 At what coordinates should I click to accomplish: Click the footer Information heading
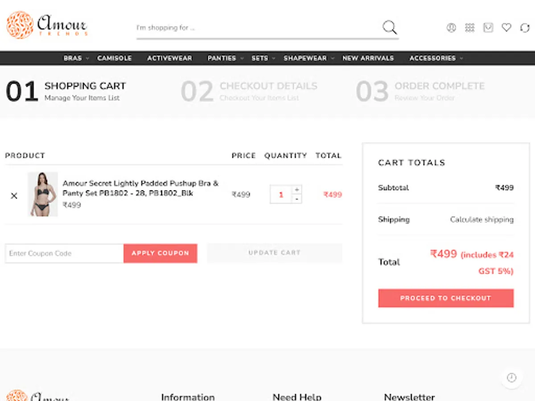click(x=188, y=397)
